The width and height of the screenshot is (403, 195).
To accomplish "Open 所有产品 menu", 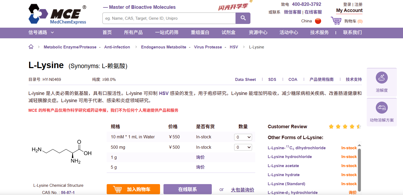I will (133, 32).
